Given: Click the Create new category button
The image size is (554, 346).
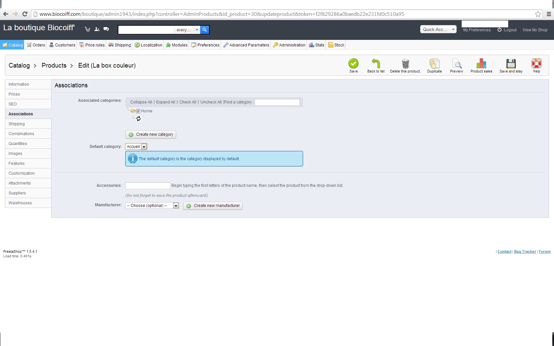Looking at the screenshot, I should [x=151, y=134].
